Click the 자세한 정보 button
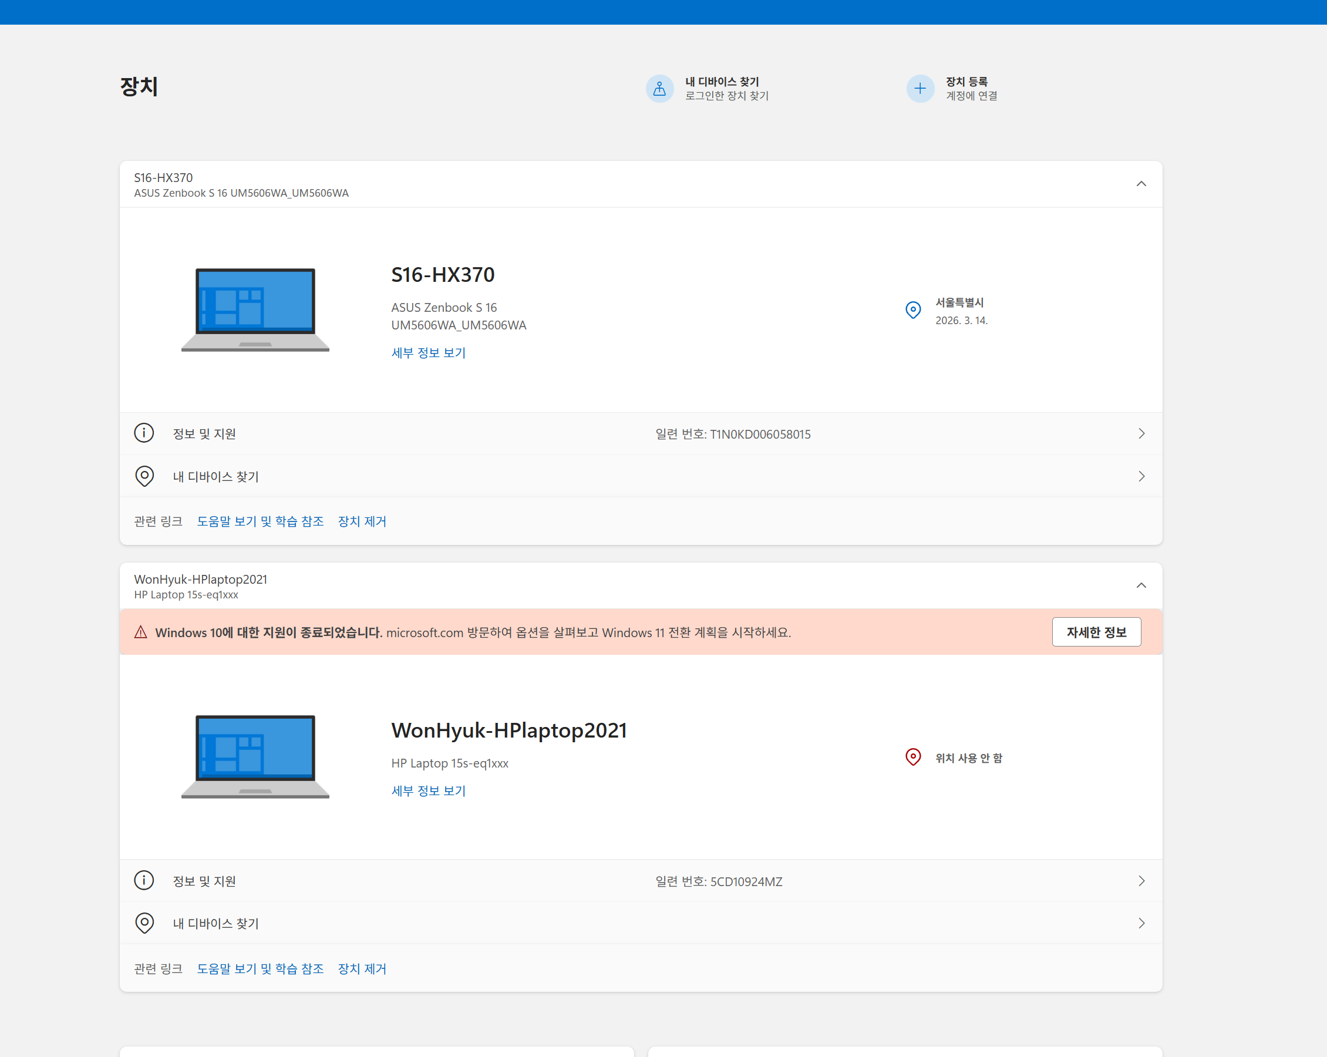The width and height of the screenshot is (1327, 1057). [x=1096, y=632]
